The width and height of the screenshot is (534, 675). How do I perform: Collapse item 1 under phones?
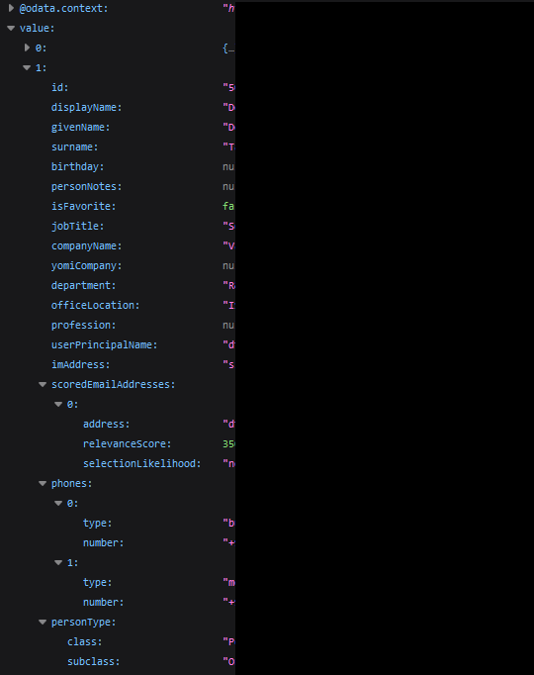point(58,562)
